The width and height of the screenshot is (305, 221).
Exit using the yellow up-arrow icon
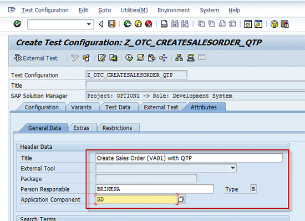pos(138,24)
